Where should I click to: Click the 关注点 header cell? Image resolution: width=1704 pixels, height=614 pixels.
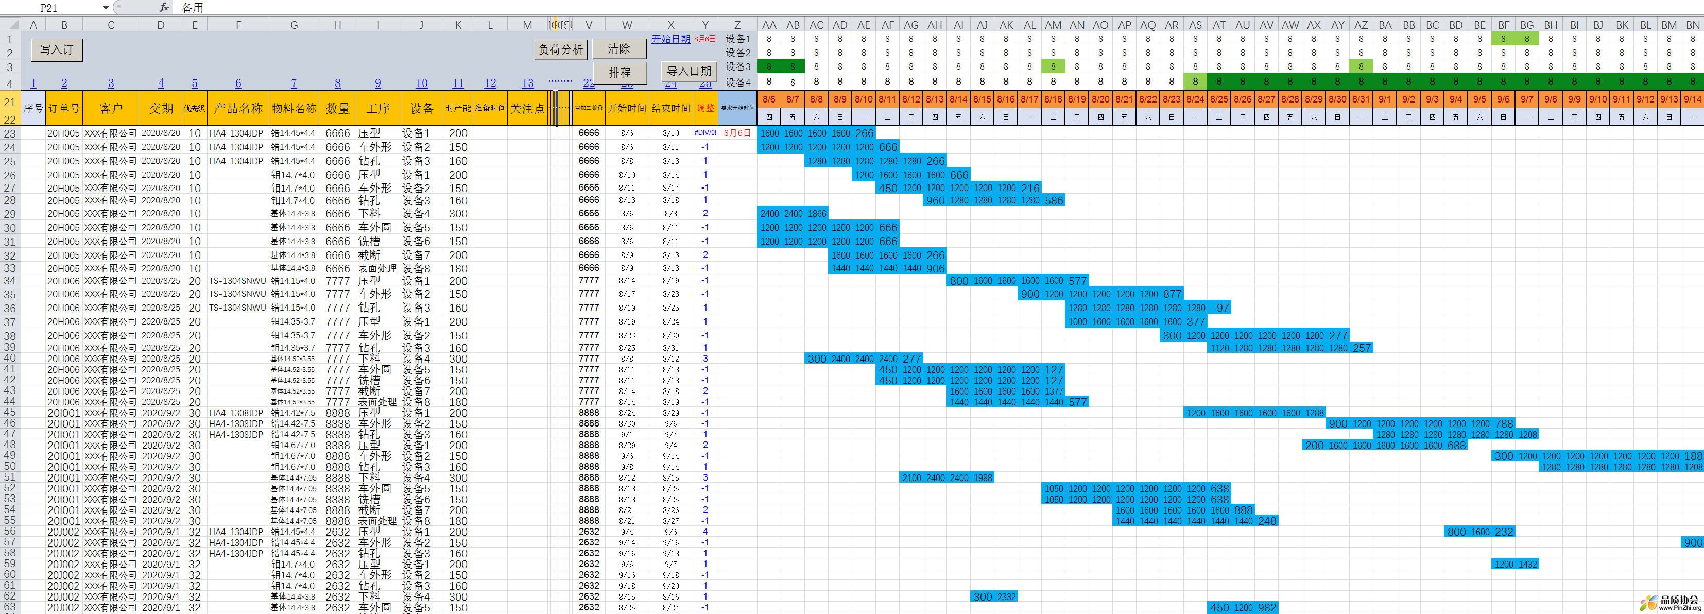click(x=527, y=108)
